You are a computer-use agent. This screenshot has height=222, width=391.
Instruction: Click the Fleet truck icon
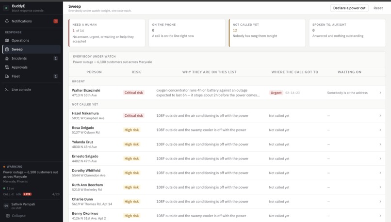click(x=7, y=76)
